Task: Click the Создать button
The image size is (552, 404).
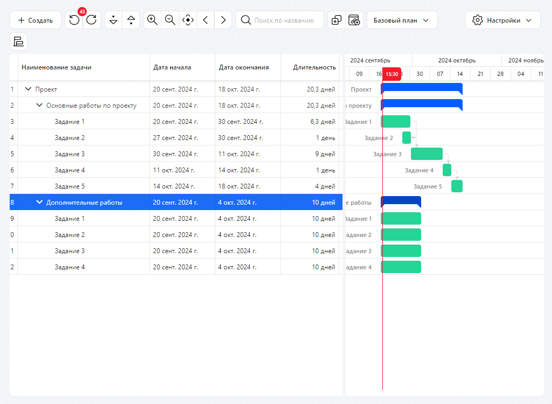Action: (35, 20)
